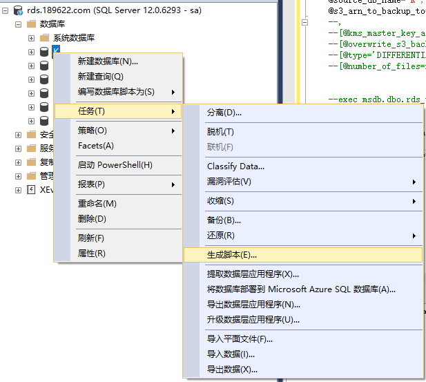The image size is (426, 382).
Task: Click the --exec msdb.dbo.rds line
Action: click(377, 99)
